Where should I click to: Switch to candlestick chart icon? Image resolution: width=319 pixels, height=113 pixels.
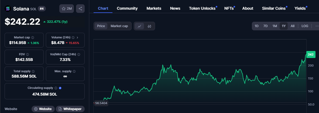[149, 26]
